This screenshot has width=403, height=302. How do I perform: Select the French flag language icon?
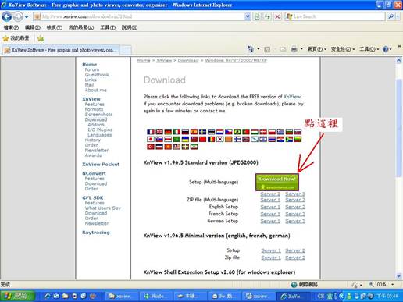[x=151, y=132]
